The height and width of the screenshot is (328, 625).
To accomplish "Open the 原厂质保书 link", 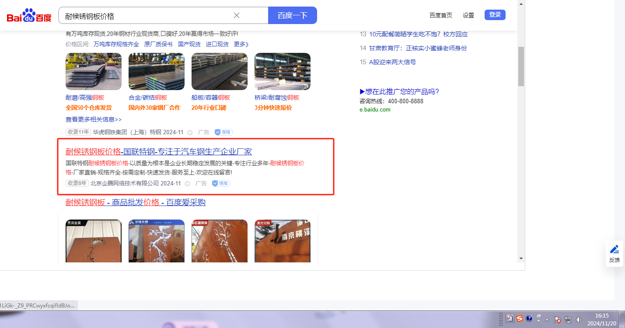I will [158, 44].
